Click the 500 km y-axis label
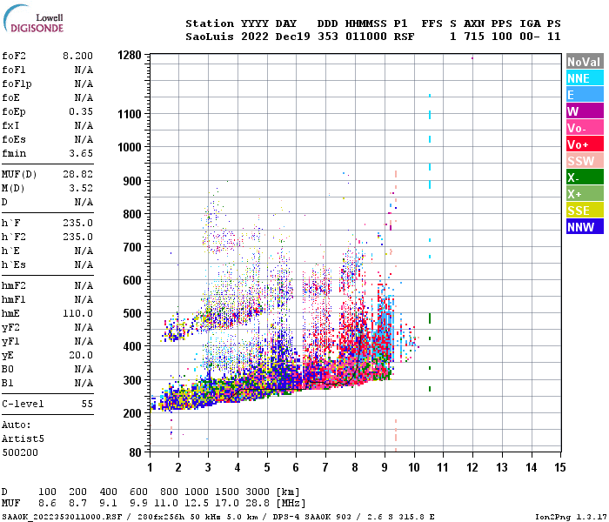 pos(132,313)
